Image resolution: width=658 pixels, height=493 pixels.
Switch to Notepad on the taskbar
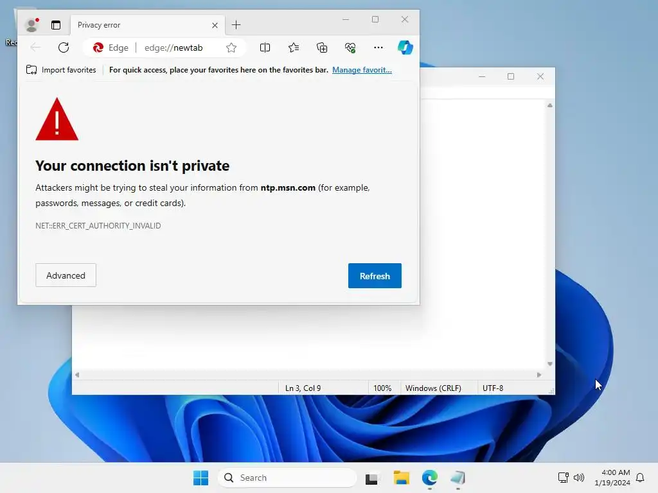point(458,478)
